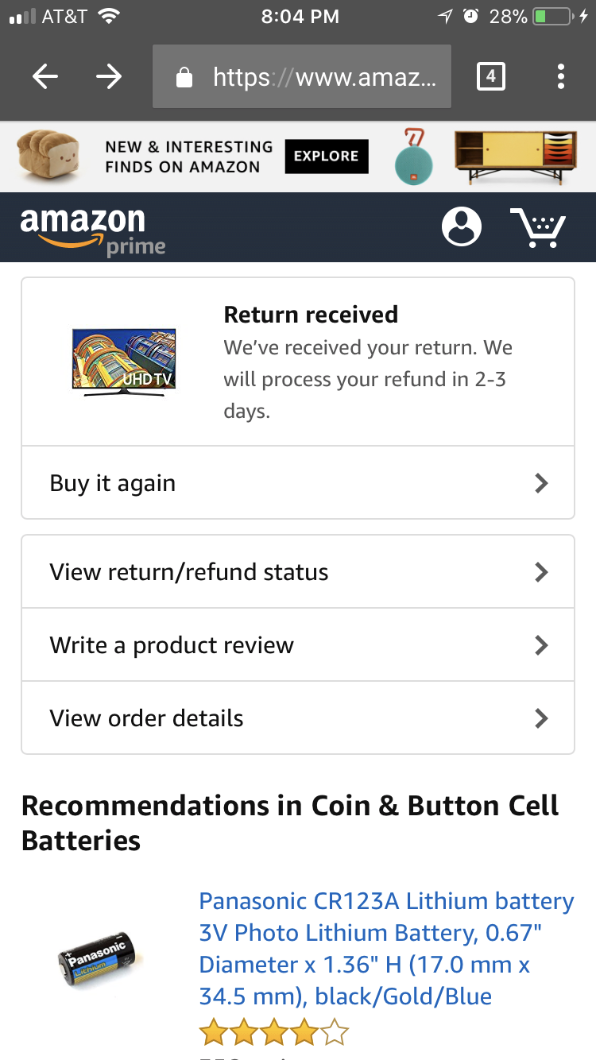This screenshot has height=1060, width=596.
Task: Tap the View return/refund status chevron
Action: pos(541,572)
